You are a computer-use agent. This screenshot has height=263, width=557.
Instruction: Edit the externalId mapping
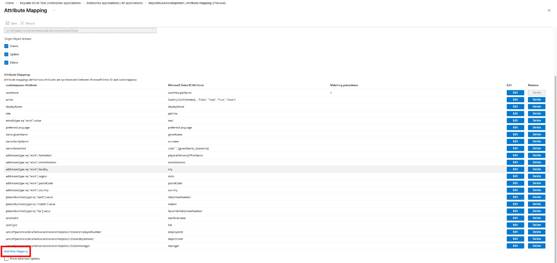click(x=515, y=218)
